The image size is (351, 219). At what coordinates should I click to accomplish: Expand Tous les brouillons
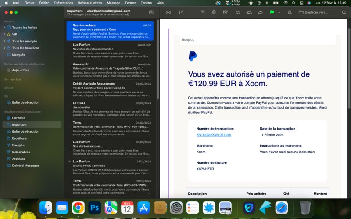click(5, 48)
